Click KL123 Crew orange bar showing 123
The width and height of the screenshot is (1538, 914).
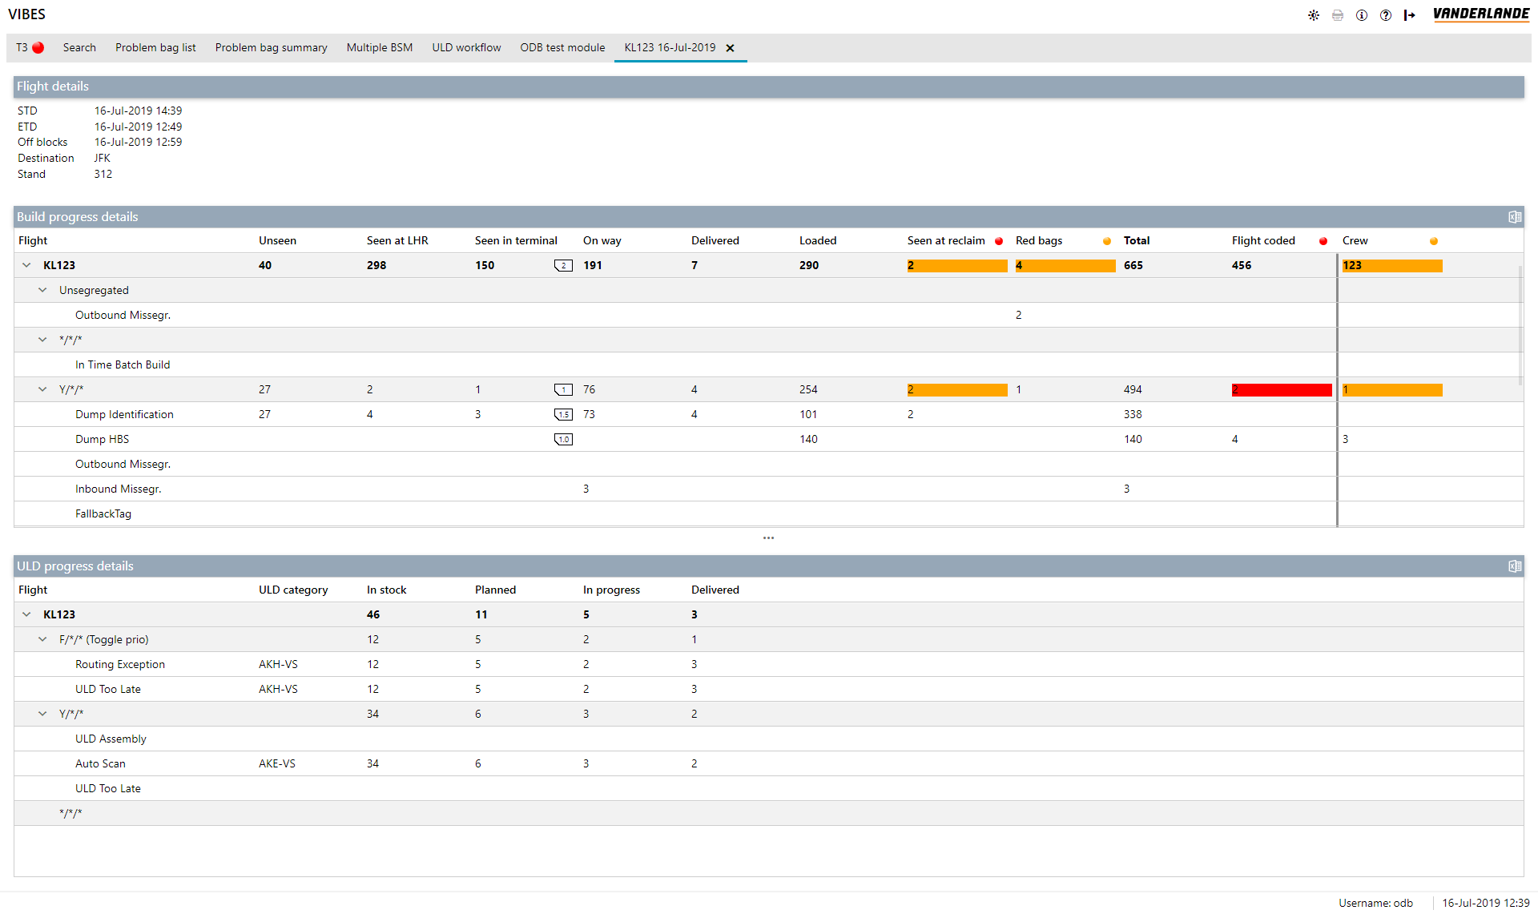1392,265
